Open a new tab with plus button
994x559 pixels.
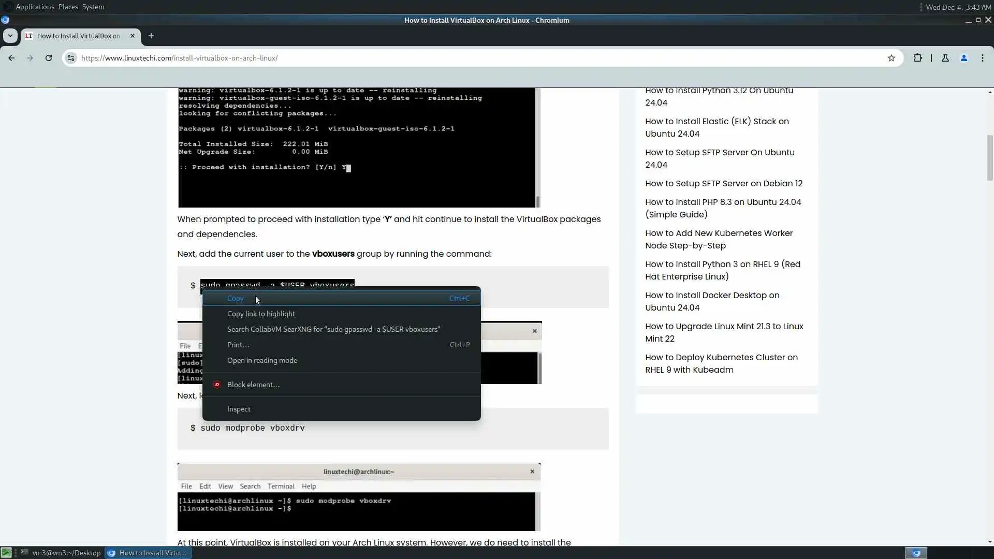coord(151,36)
